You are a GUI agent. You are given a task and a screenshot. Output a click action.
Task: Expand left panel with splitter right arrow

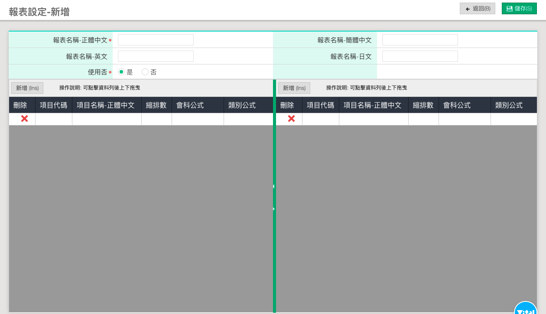click(274, 209)
